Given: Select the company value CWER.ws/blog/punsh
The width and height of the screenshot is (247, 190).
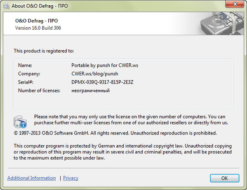Looking at the screenshot, I should click(x=95, y=74).
